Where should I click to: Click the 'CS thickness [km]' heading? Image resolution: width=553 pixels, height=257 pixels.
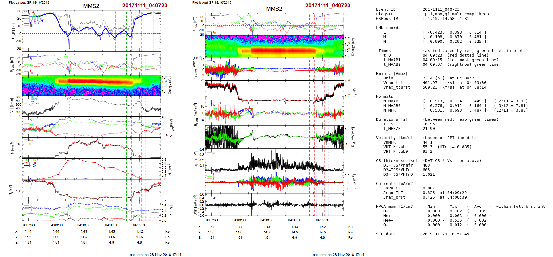tap(397, 161)
